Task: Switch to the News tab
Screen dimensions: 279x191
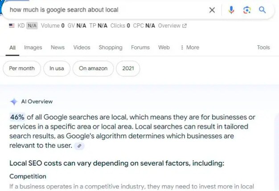Action: (57, 48)
